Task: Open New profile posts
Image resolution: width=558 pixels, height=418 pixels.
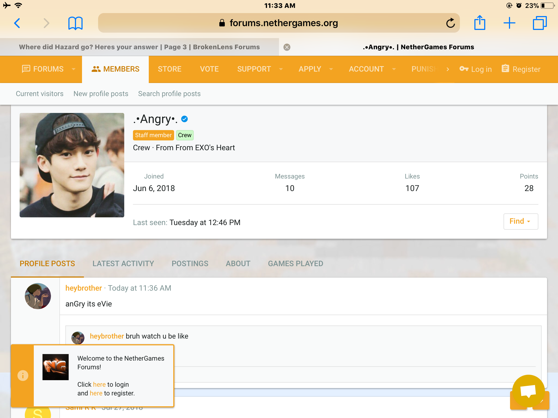Action: pos(101,94)
